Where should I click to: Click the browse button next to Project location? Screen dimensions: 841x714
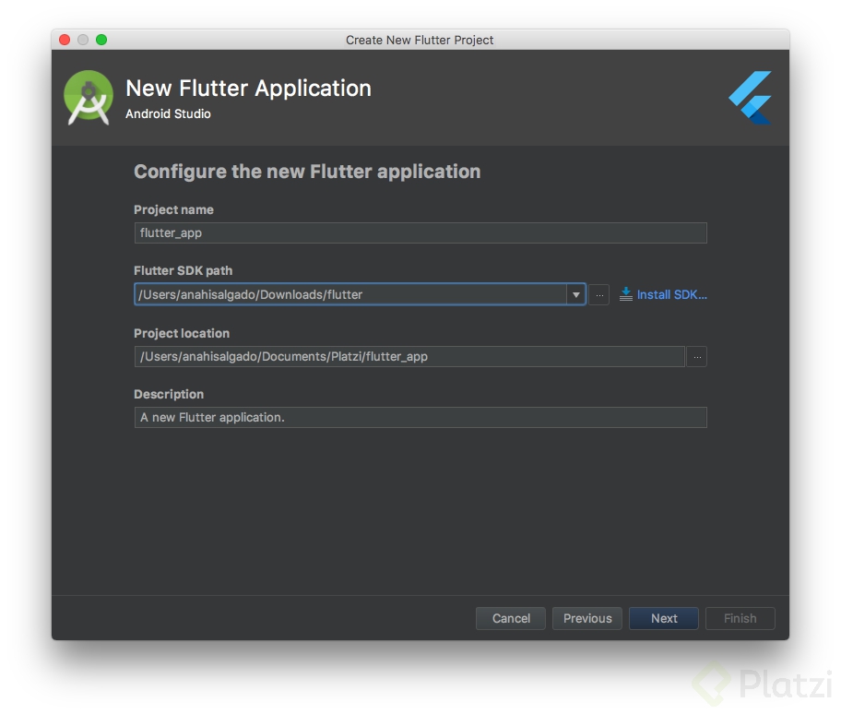pyautogui.click(x=697, y=356)
